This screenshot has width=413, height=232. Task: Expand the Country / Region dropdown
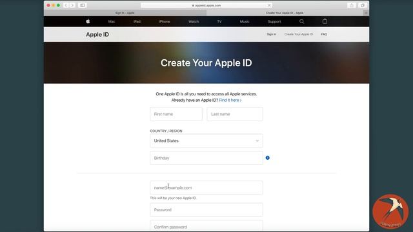coord(206,140)
